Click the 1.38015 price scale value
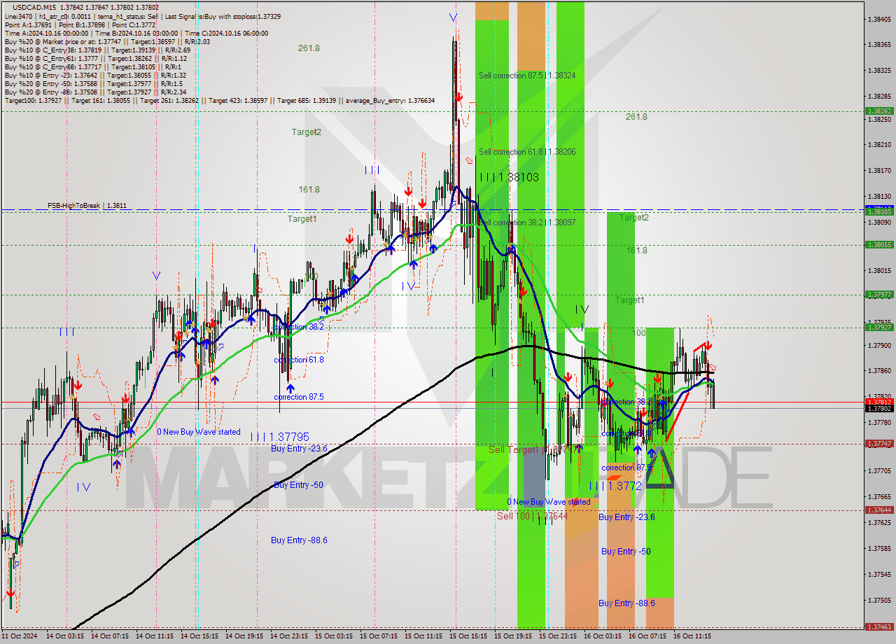896x644 pixels. click(x=880, y=270)
